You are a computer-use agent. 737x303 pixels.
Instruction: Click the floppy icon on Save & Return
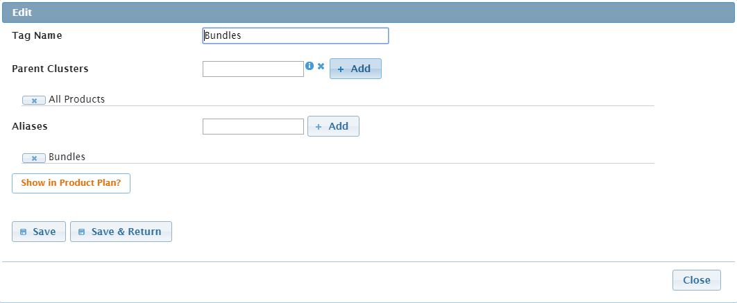(81, 232)
